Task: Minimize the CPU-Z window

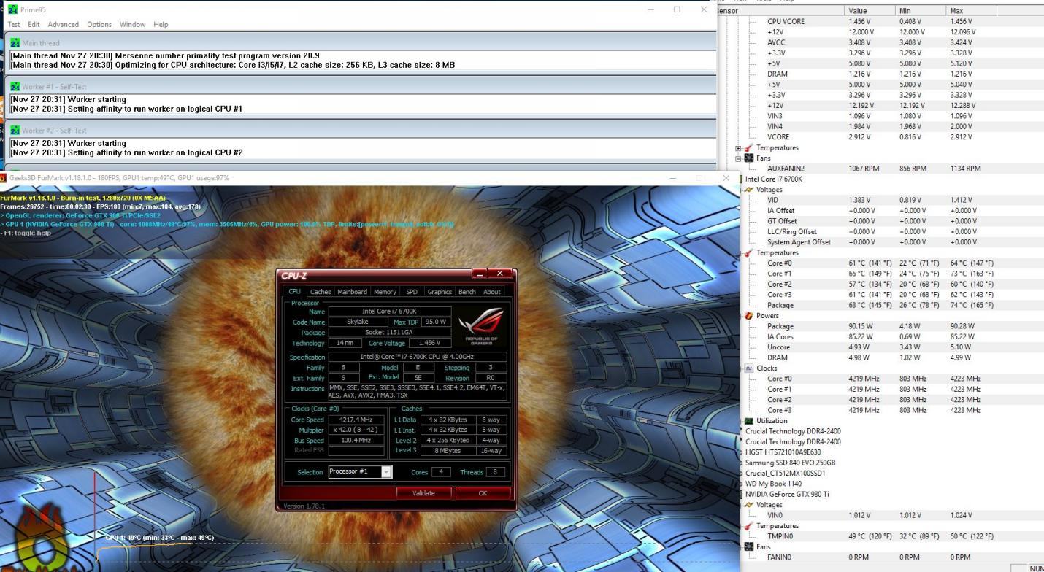Action: tap(479, 274)
